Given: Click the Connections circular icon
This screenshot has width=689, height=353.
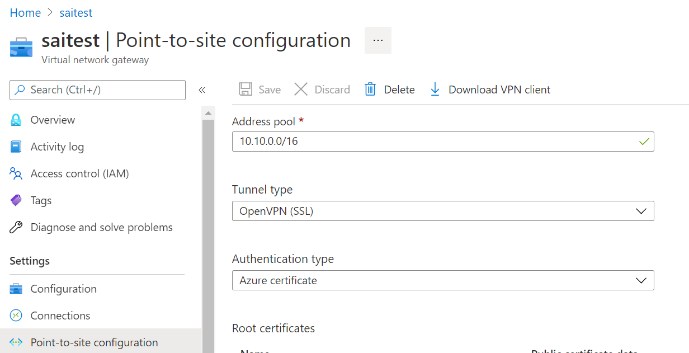Looking at the screenshot, I should pyautogui.click(x=16, y=316).
